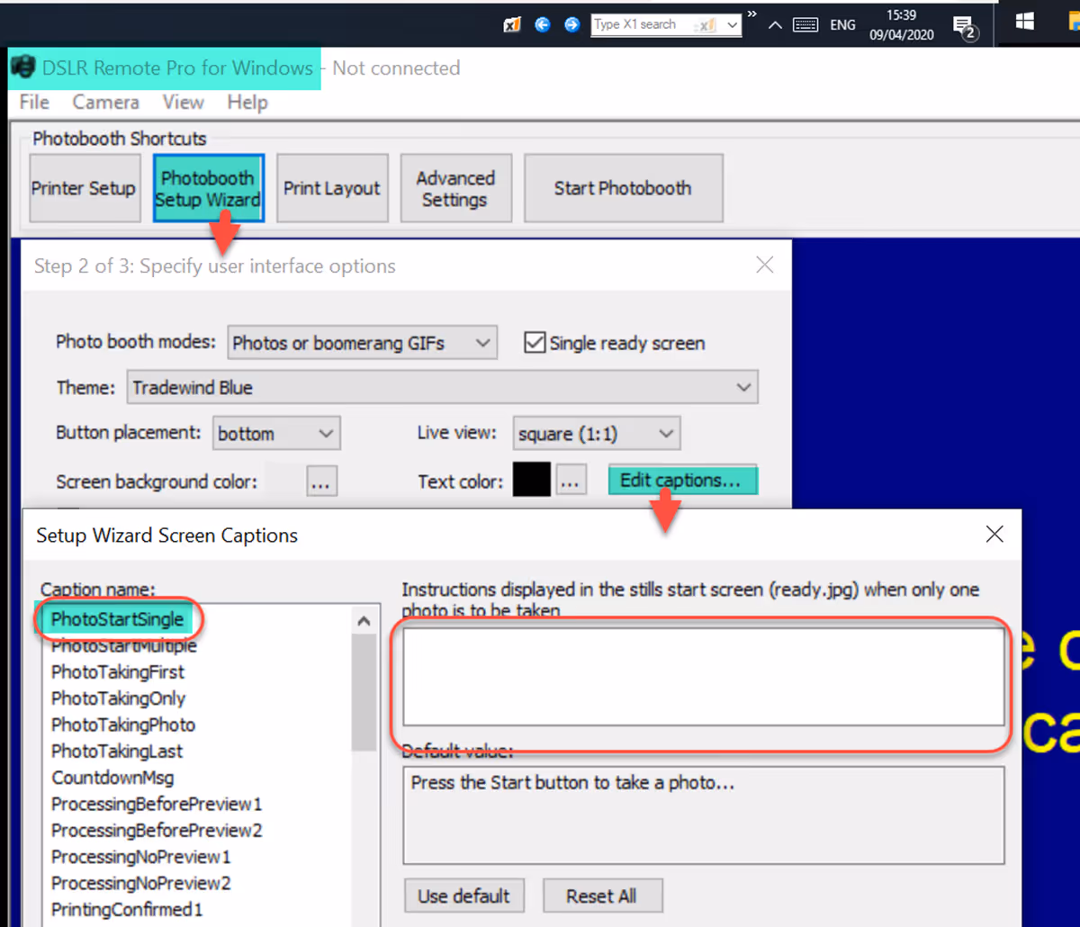The width and height of the screenshot is (1080, 927).
Task: Open Advanced Settings
Action: tap(455, 188)
